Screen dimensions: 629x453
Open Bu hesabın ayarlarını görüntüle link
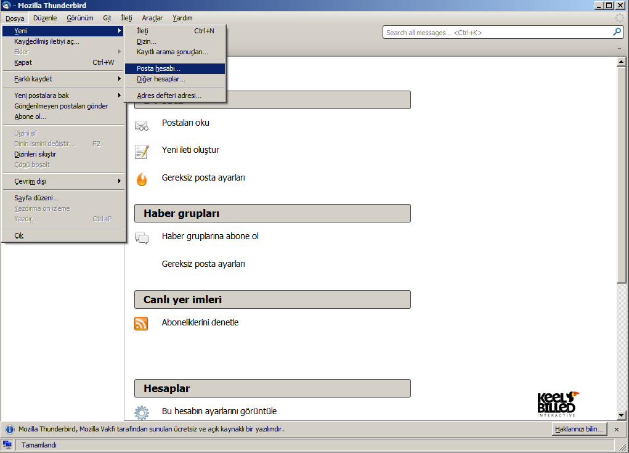coord(219,411)
